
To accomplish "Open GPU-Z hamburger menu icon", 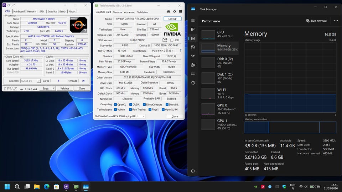I will coord(181,12).
